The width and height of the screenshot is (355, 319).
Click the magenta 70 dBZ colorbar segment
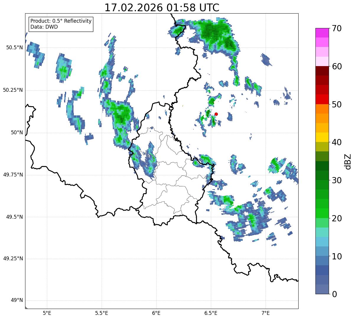click(x=322, y=33)
